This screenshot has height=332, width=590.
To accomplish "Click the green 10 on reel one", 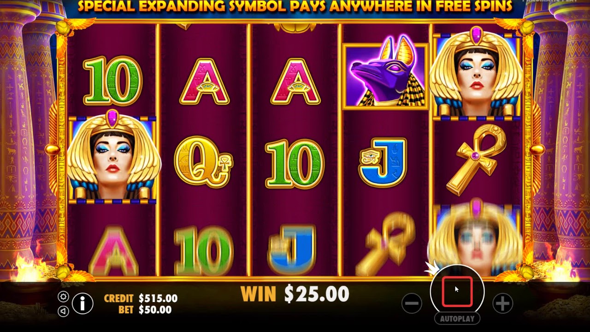I will (x=112, y=81).
